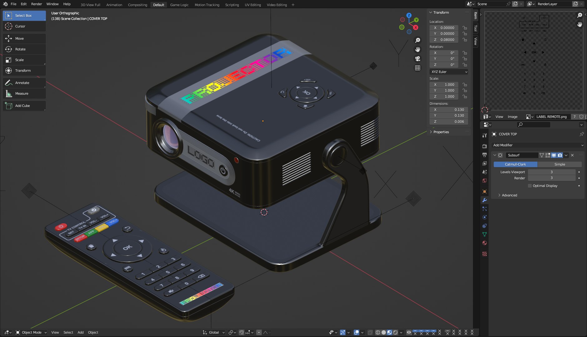Viewport: 587px width, 337px height.
Task: Open the Render properties tab
Action: (485, 146)
